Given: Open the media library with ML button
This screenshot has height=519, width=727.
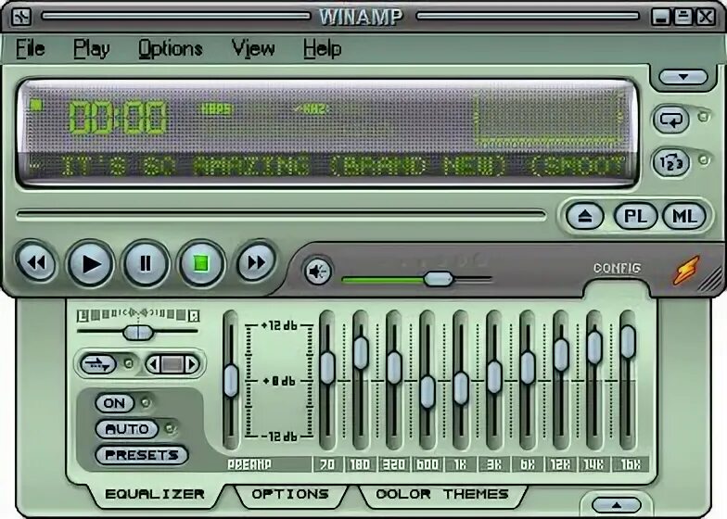Looking at the screenshot, I should [x=684, y=216].
